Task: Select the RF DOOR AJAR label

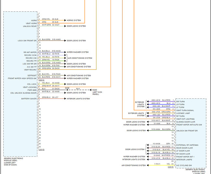Action: tap(183, 154)
